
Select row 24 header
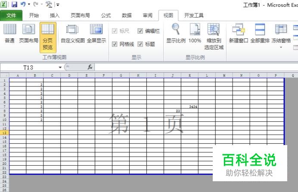pyautogui.click(x=5, y=181)
